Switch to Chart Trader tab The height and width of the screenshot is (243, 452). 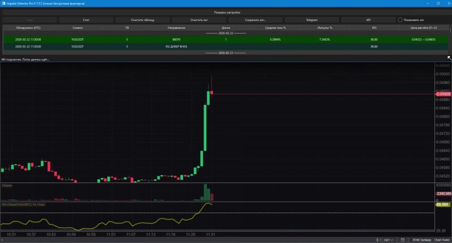442,240
